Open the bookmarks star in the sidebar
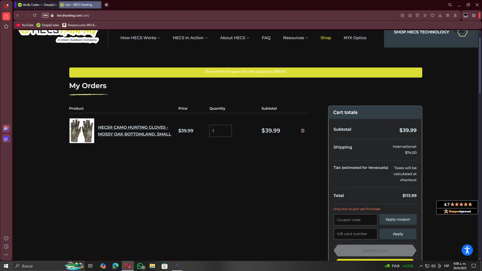Screen dimensions: 482x271 (x=6, y=27)
